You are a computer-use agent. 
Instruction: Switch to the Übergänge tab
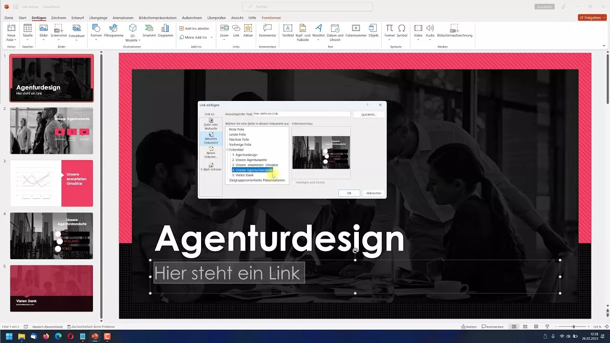(98, 18)
